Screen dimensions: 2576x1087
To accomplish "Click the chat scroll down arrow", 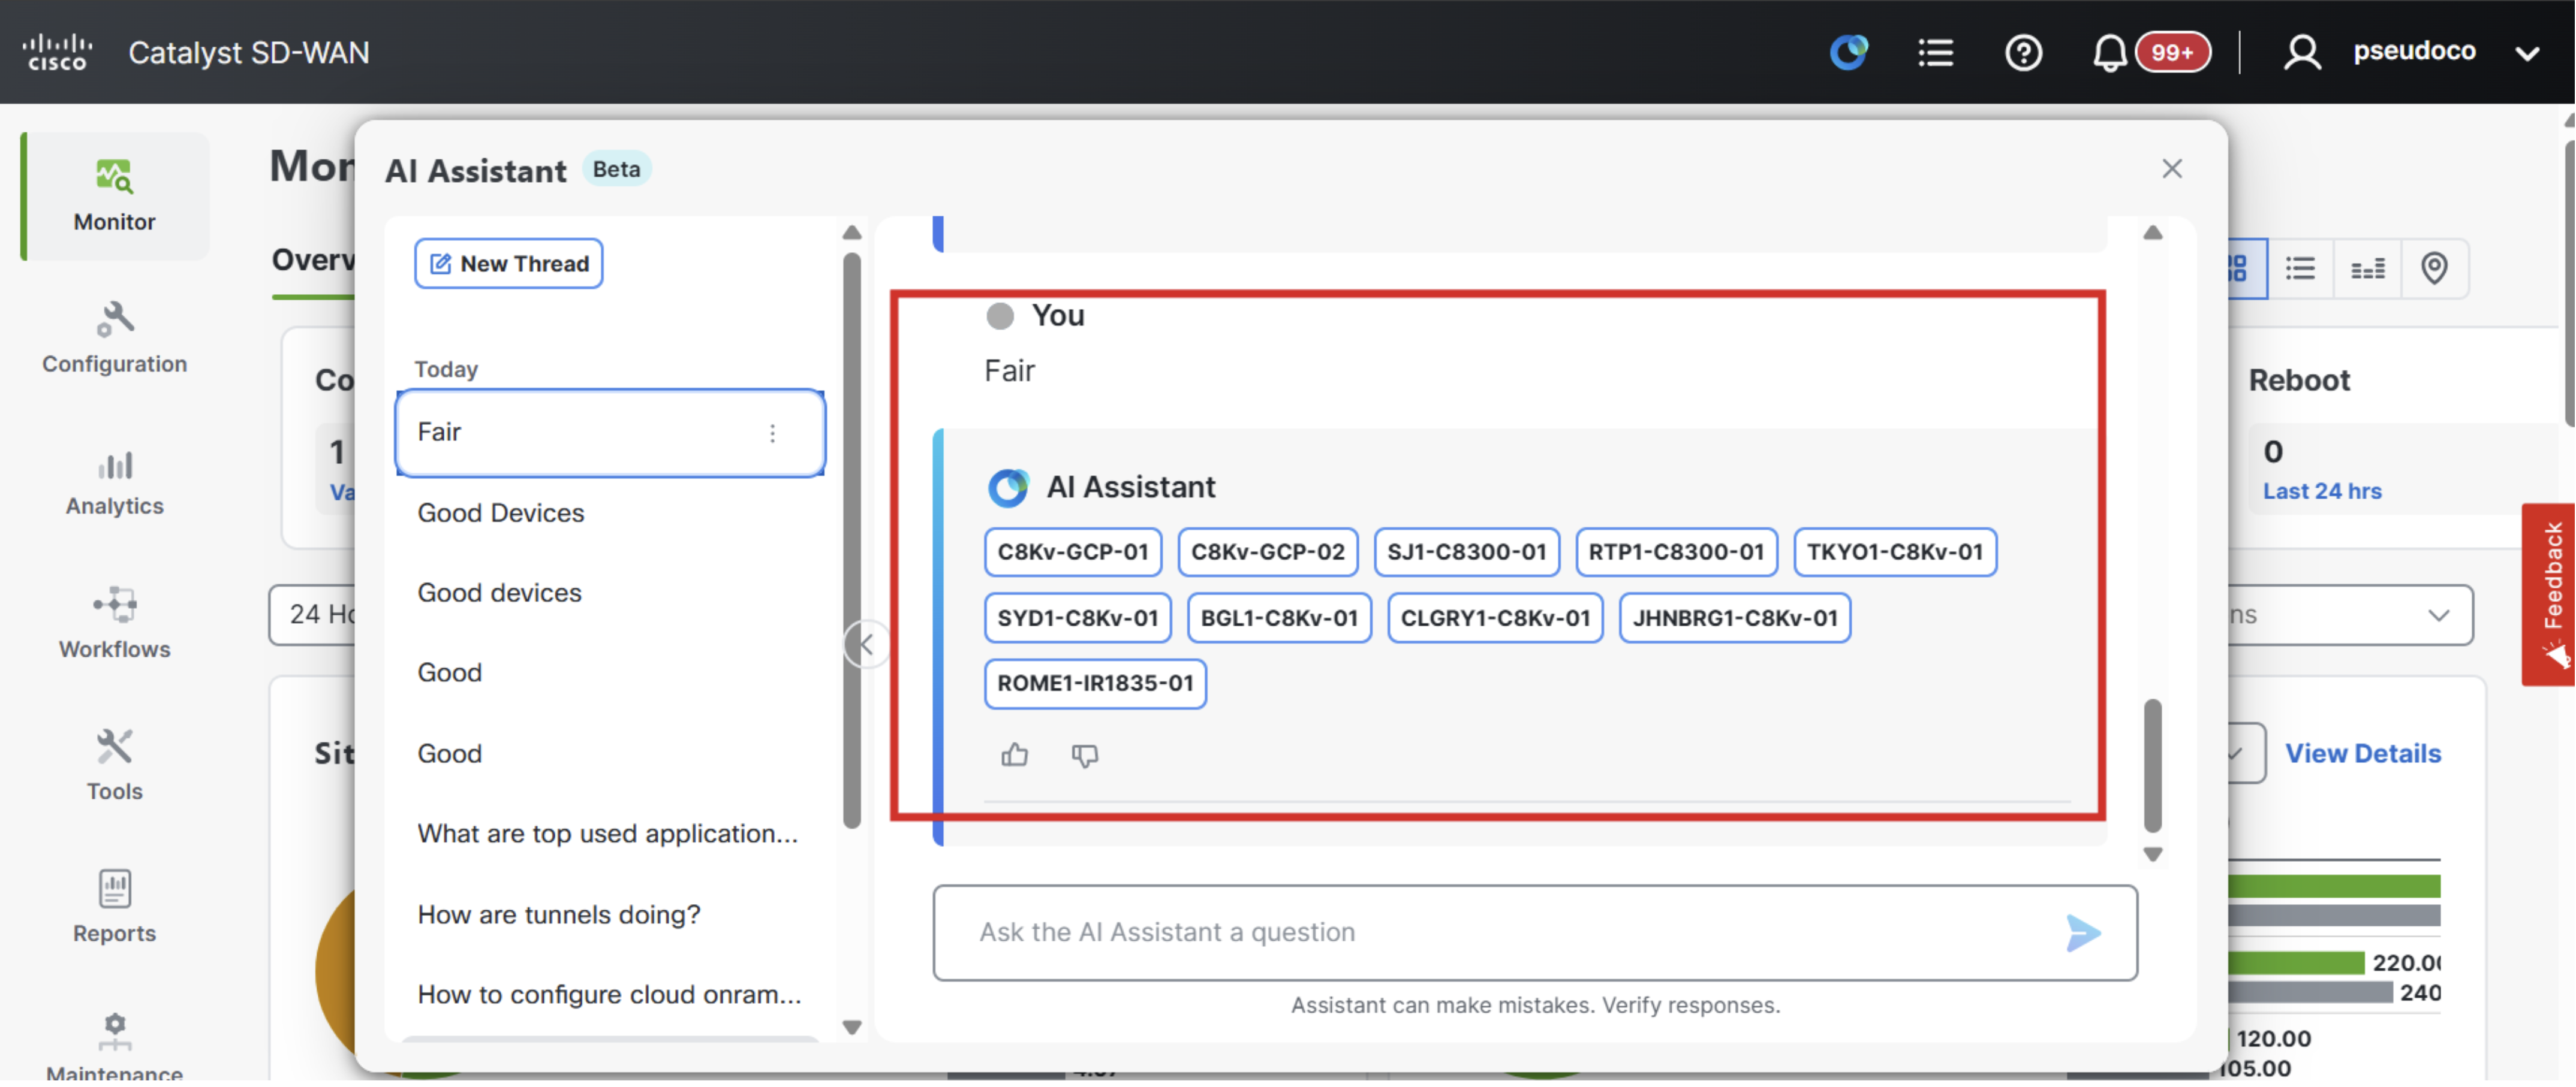I will coord(2152,855).
